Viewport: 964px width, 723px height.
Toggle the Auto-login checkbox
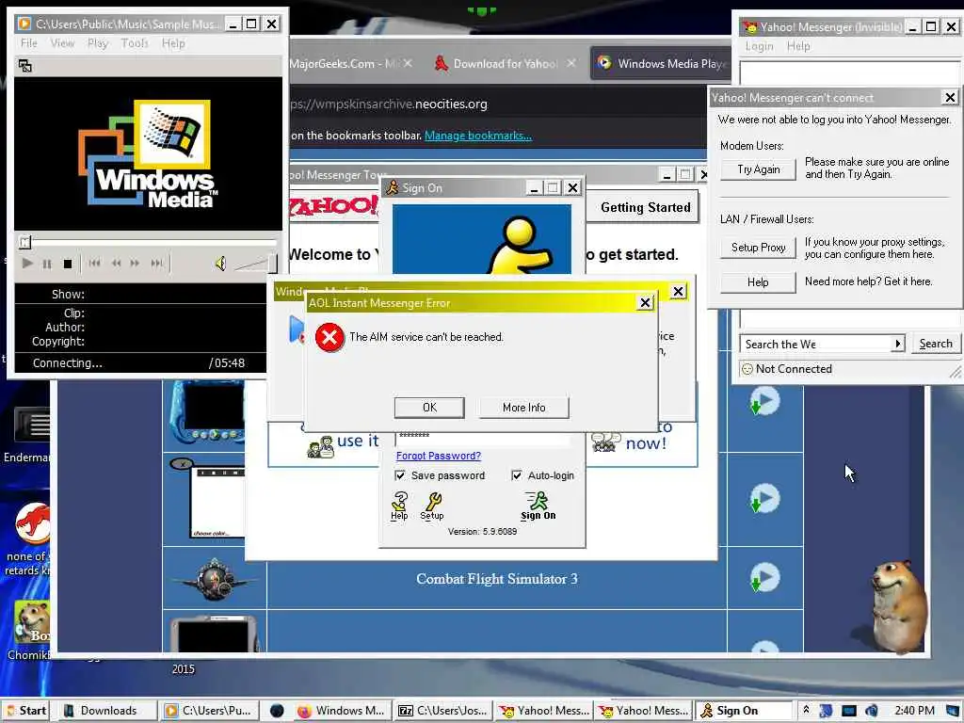pos(517,475)
